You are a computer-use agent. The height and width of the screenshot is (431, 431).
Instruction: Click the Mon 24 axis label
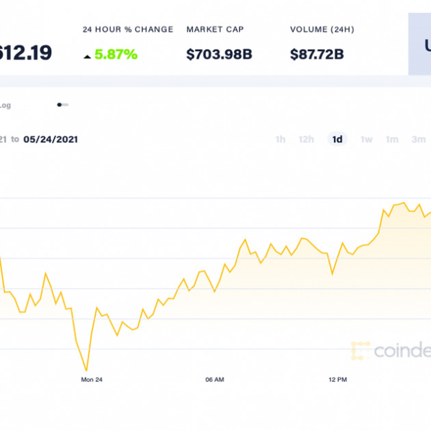(x=92, y=379)
